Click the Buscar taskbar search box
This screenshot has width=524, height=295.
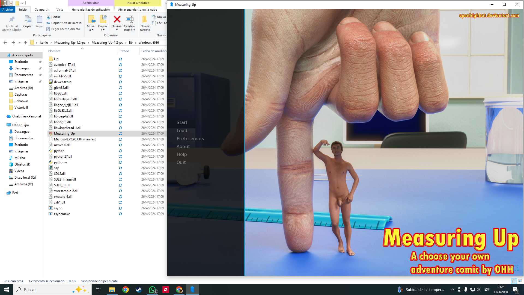pyautogui.click(x=41, y=290)
